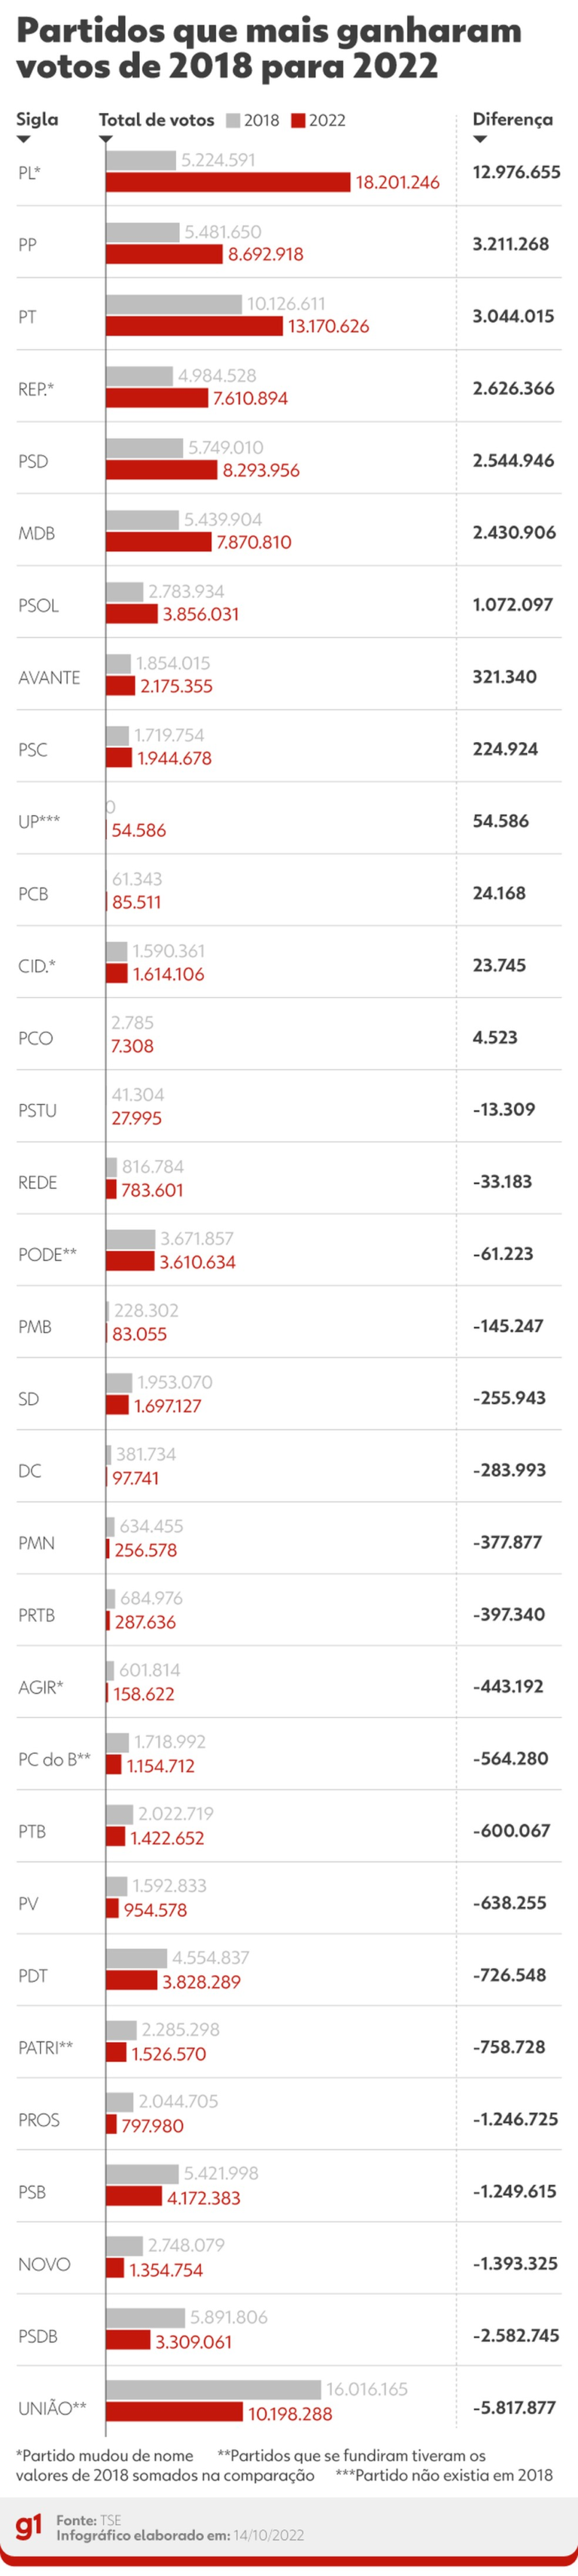The image size is (578, 2576).
Task: Click the NOVO party label
Action: [44, 2264]
